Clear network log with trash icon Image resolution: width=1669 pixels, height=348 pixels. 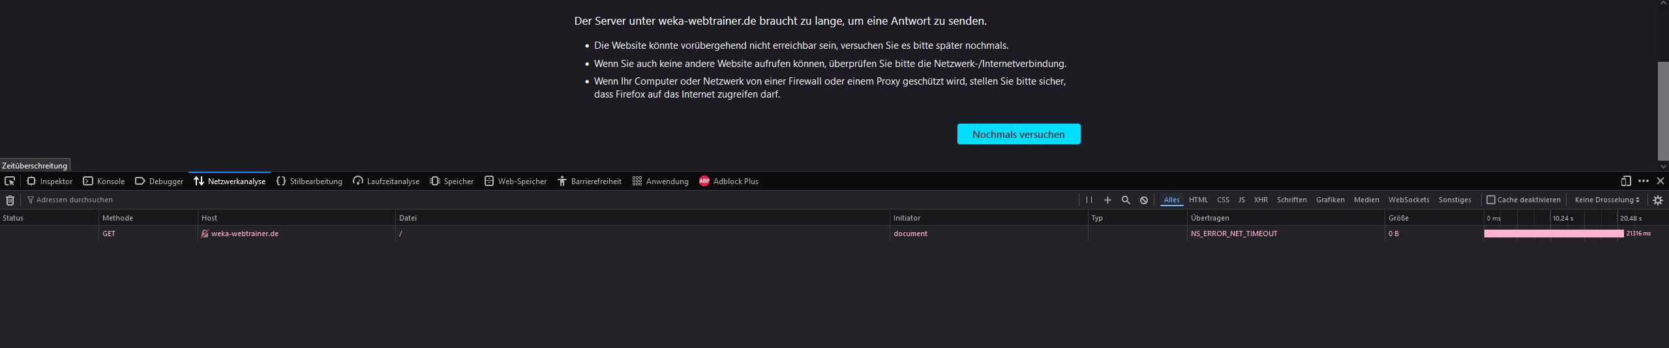(10, 200)
